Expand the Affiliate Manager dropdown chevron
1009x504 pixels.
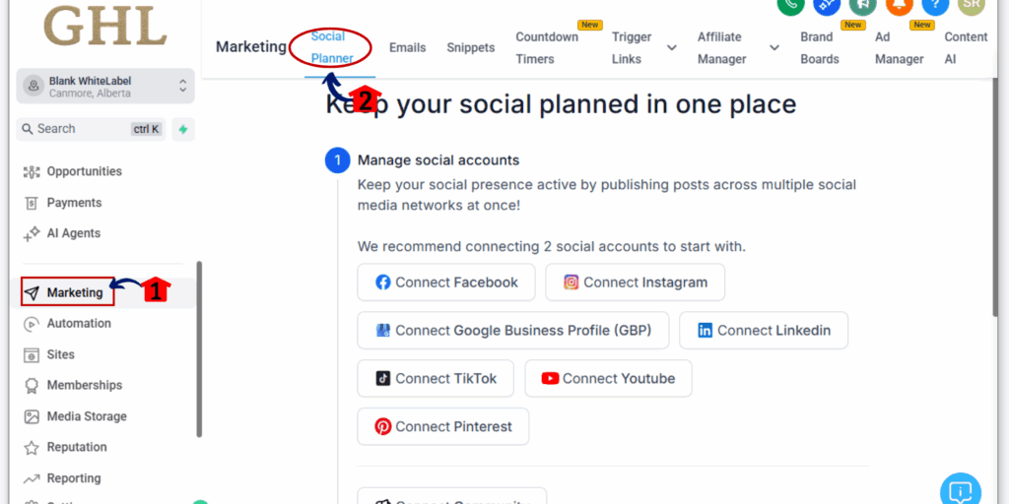click(x=774, y=47)
